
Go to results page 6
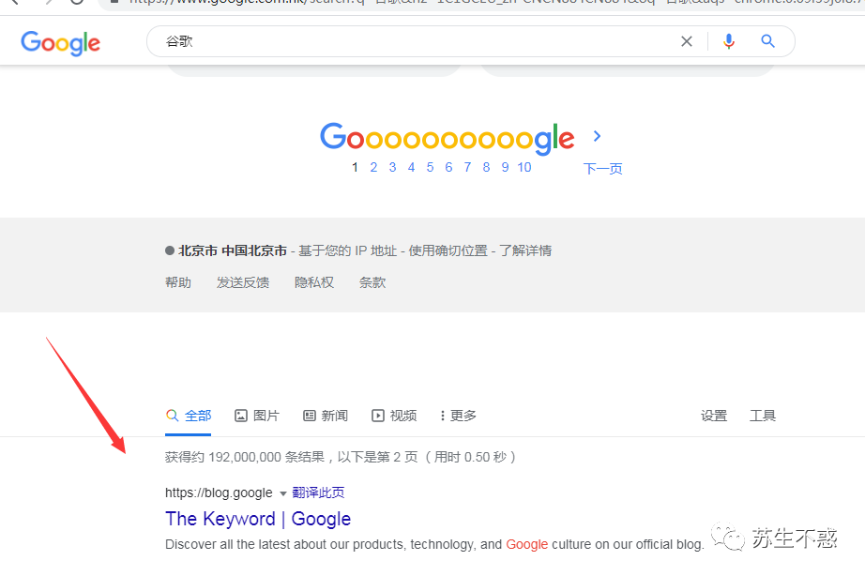448,167
